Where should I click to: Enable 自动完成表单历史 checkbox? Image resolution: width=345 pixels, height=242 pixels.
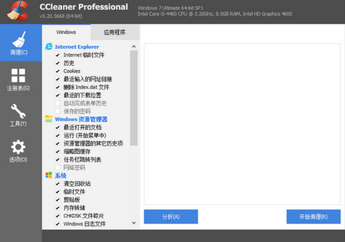[58, 103]
